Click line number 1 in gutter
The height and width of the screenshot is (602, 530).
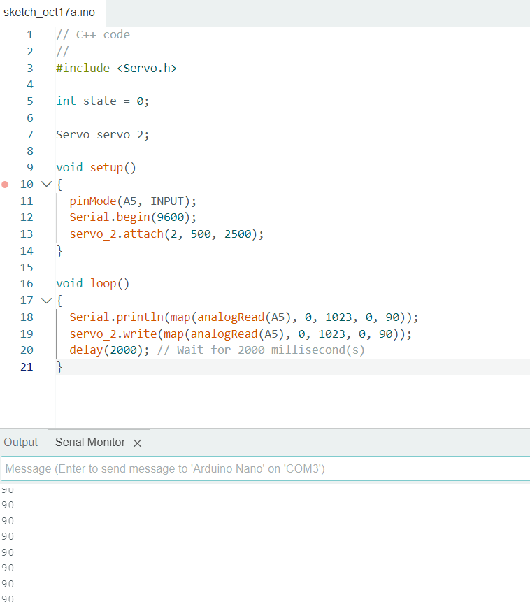(x=30, y=35)
